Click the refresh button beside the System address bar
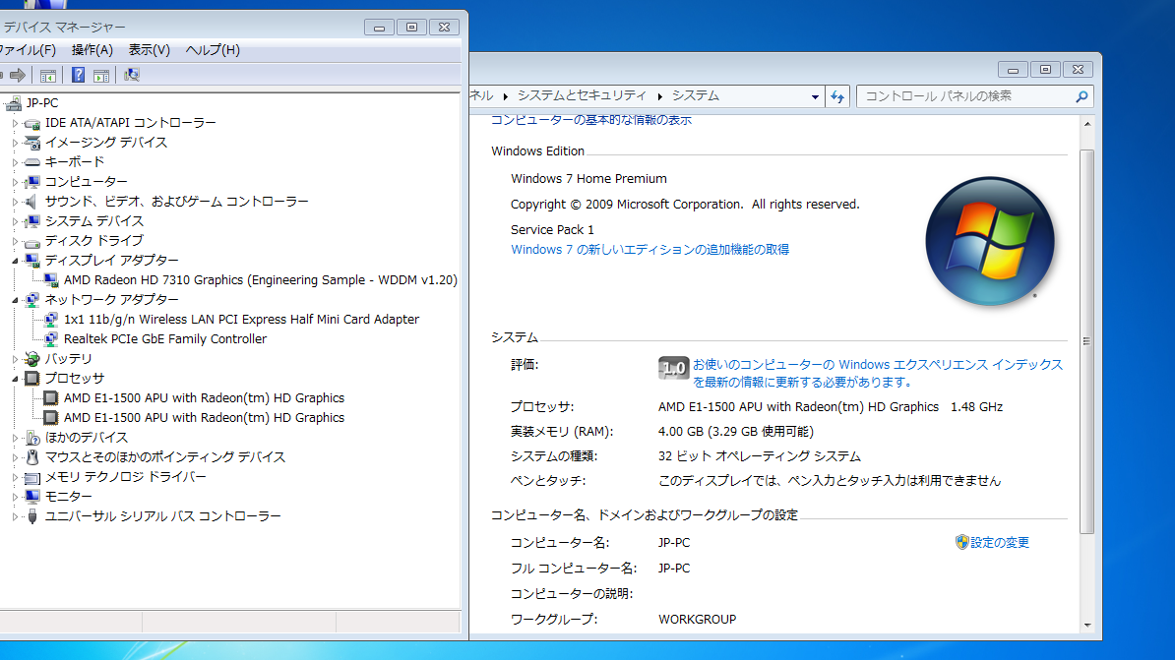 [837, 96]
